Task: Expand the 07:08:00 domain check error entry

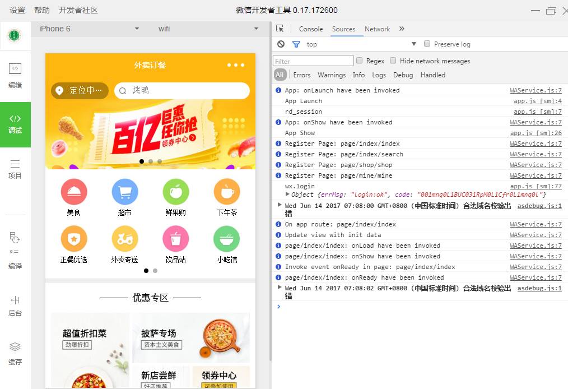Action: [280, 205]
